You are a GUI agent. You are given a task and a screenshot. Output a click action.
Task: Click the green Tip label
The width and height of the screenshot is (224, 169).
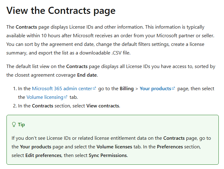pyautogui.click(x=21, y=125)
